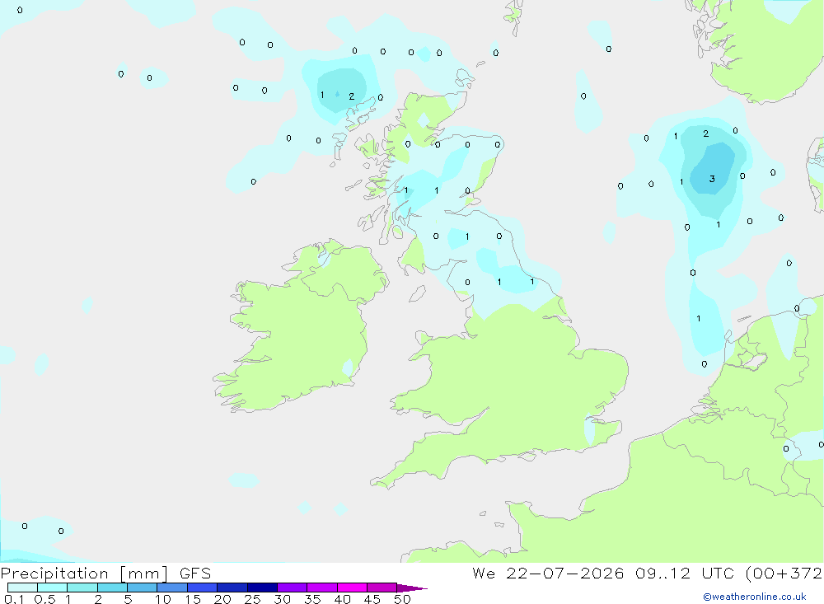Image resolution: width=824 pixels, height=604 pixels.
Task: Select the 35–40 mm legend swatch
Action: coord(322,588)
